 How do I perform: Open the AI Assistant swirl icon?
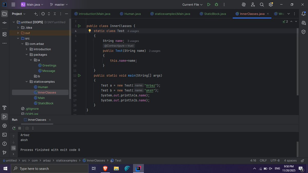tap(244, 4)
